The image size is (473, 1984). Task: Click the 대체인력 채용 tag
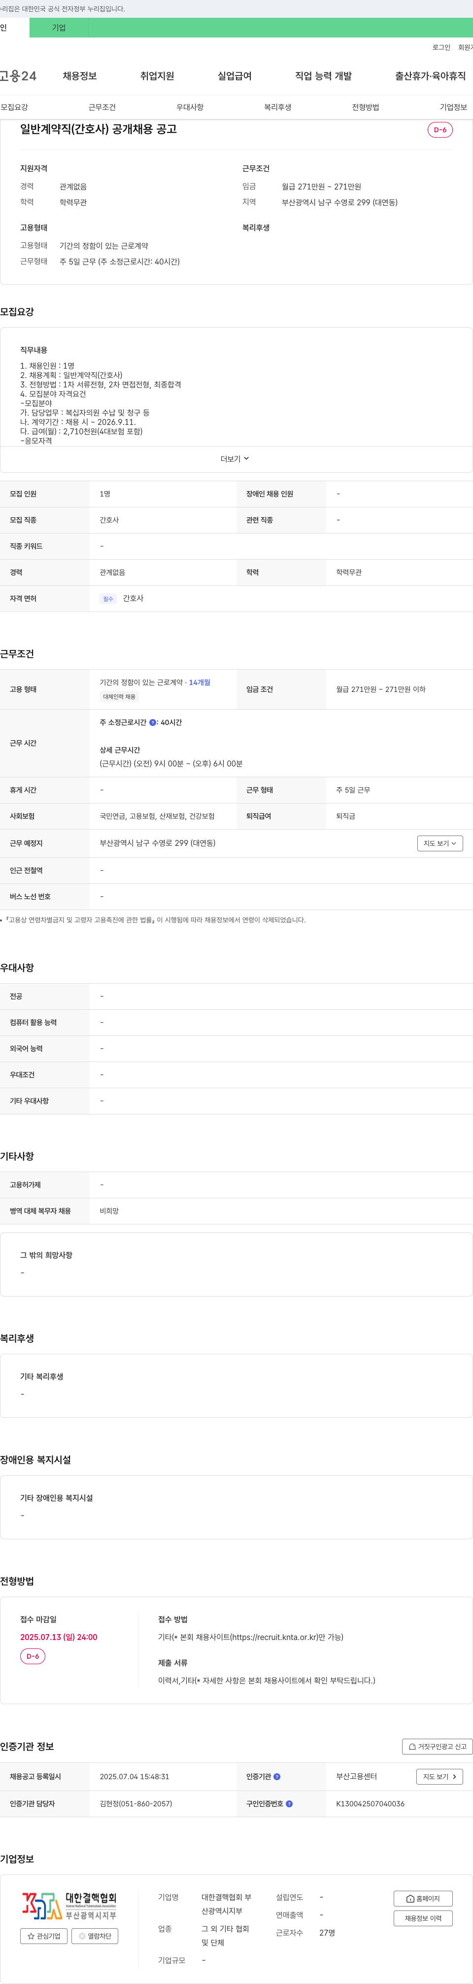click(x=119, y=697)
